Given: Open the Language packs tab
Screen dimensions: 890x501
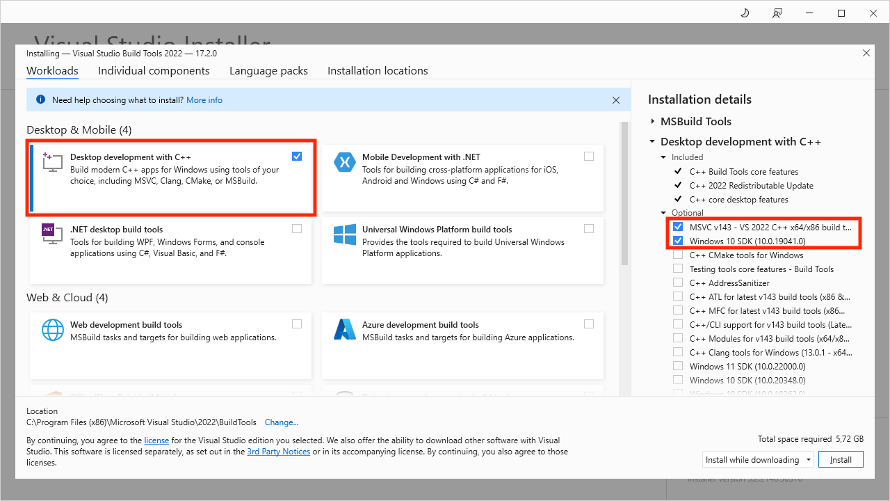Looking at the screenshot, I should (268, 70).
